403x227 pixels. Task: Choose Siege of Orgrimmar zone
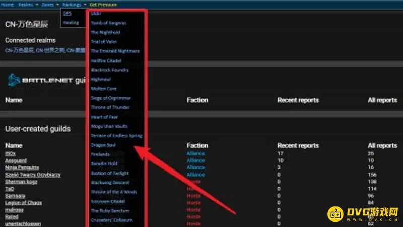111,98
